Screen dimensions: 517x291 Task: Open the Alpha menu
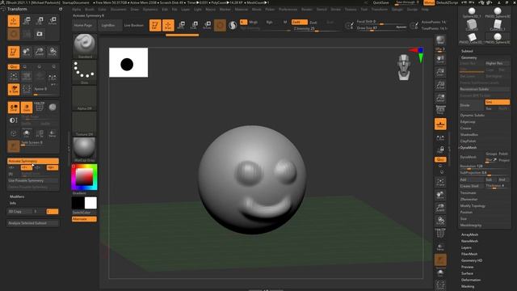point(77,10)
